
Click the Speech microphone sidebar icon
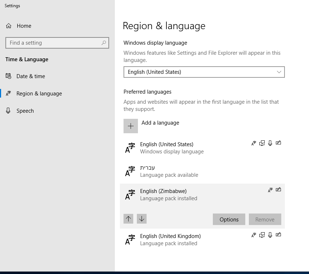8,111
